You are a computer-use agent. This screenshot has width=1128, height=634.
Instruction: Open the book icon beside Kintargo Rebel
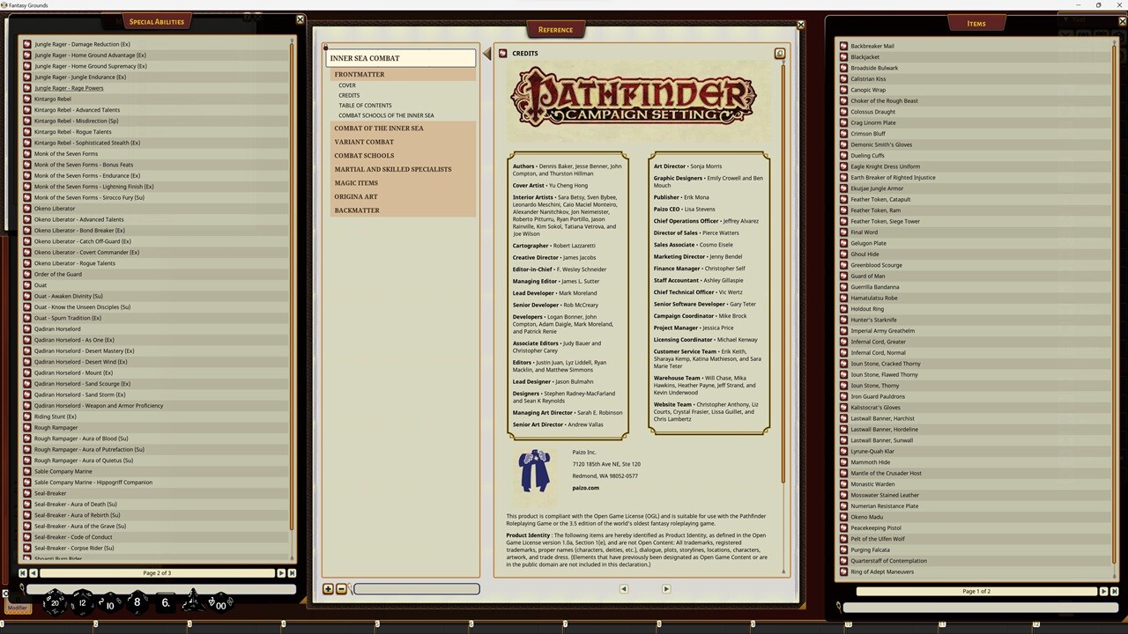[x=26, y=99]
